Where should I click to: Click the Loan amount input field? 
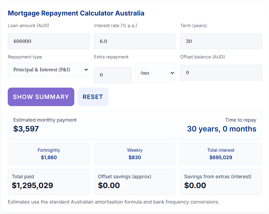(48, 41)
